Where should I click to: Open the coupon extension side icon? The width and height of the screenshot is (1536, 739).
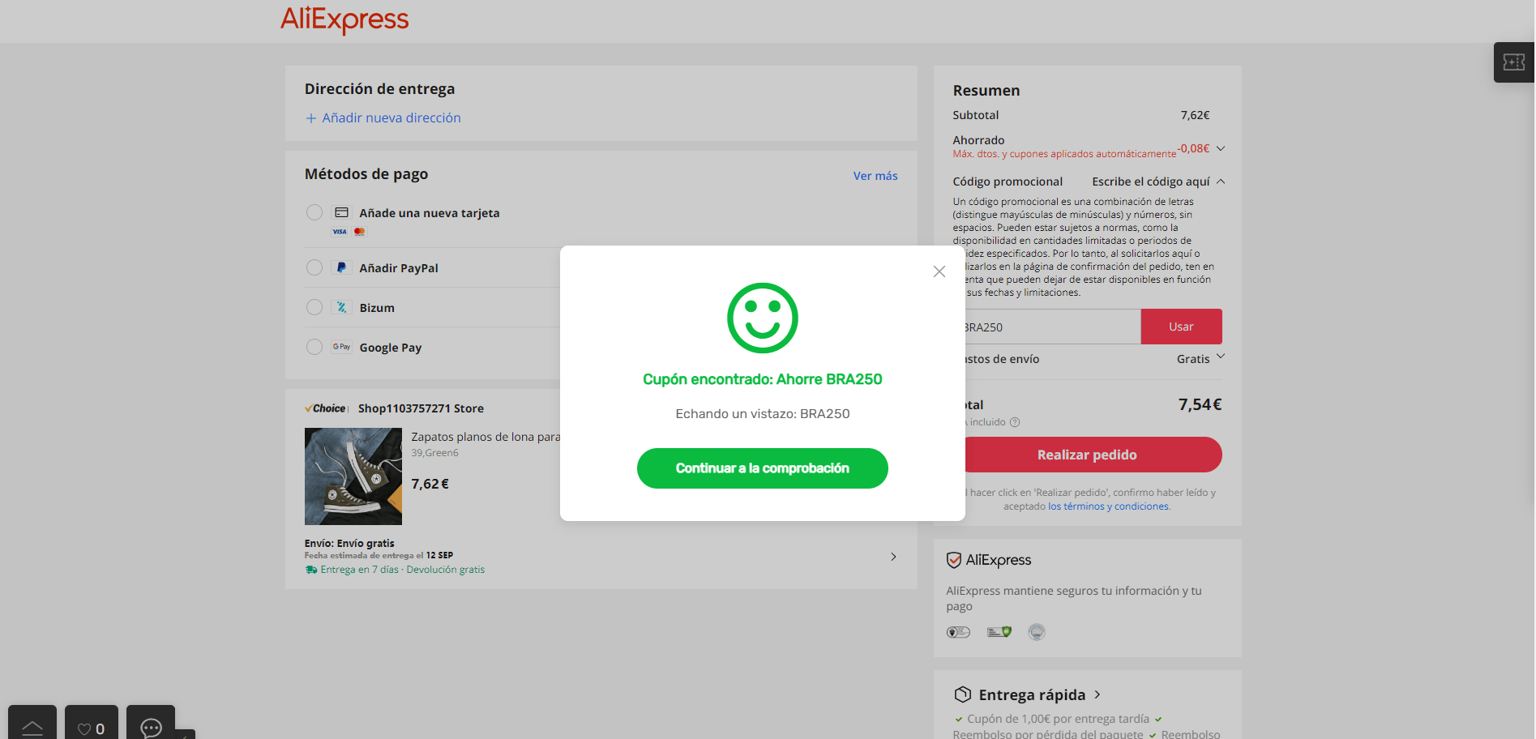coord(1513,62)
